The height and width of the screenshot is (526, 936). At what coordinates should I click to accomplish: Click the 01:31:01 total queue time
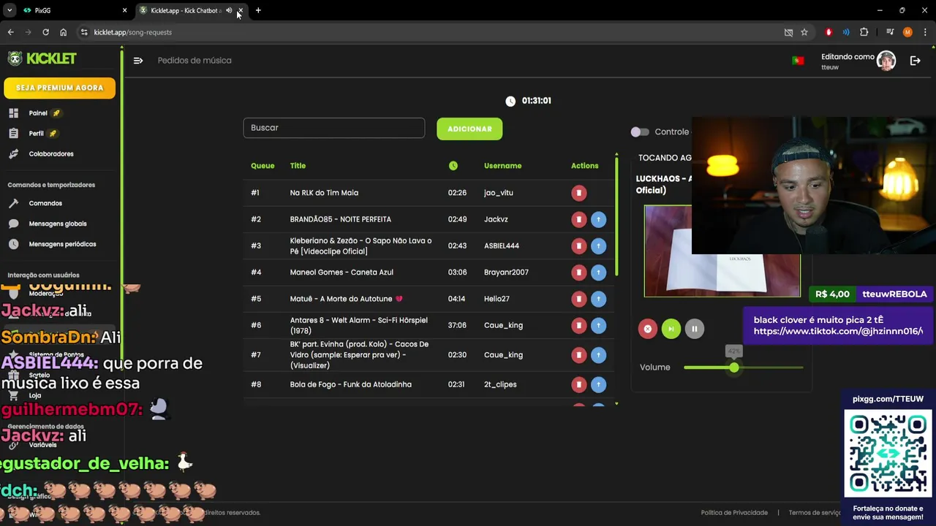point(537,101)
